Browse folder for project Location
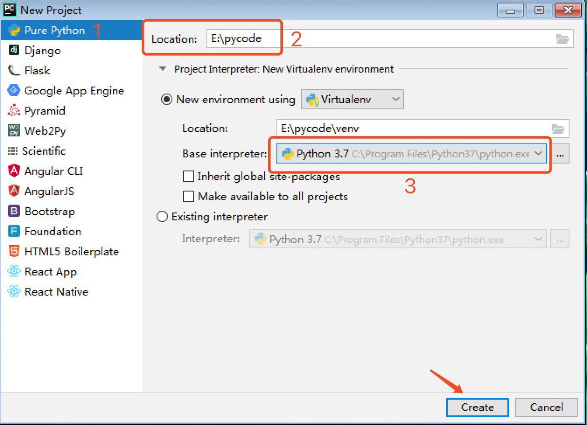This screenshot has width=587, height=425. pyautogui.click(x=562, y=39)
